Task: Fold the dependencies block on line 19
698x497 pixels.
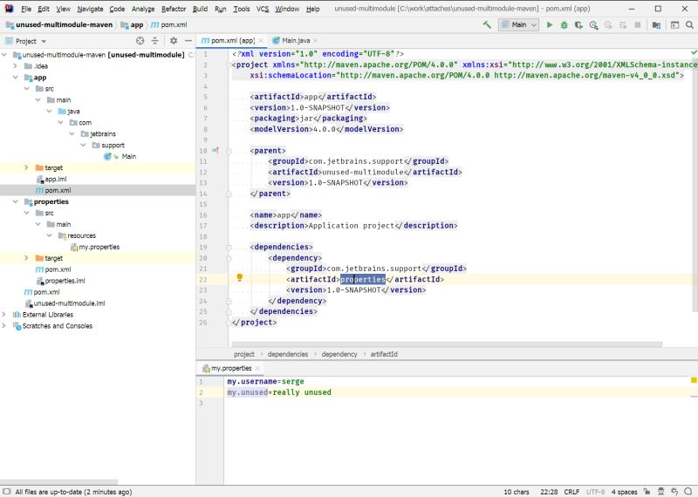Action: 229,248
